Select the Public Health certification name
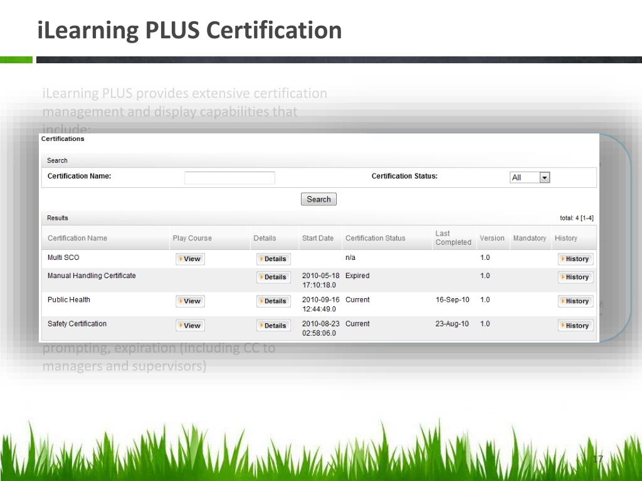Viewport: 642px width, 481px height. (x=68, y=300)
